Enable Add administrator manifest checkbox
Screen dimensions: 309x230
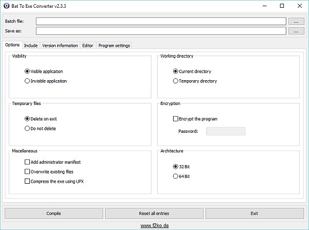pos(28,162)
